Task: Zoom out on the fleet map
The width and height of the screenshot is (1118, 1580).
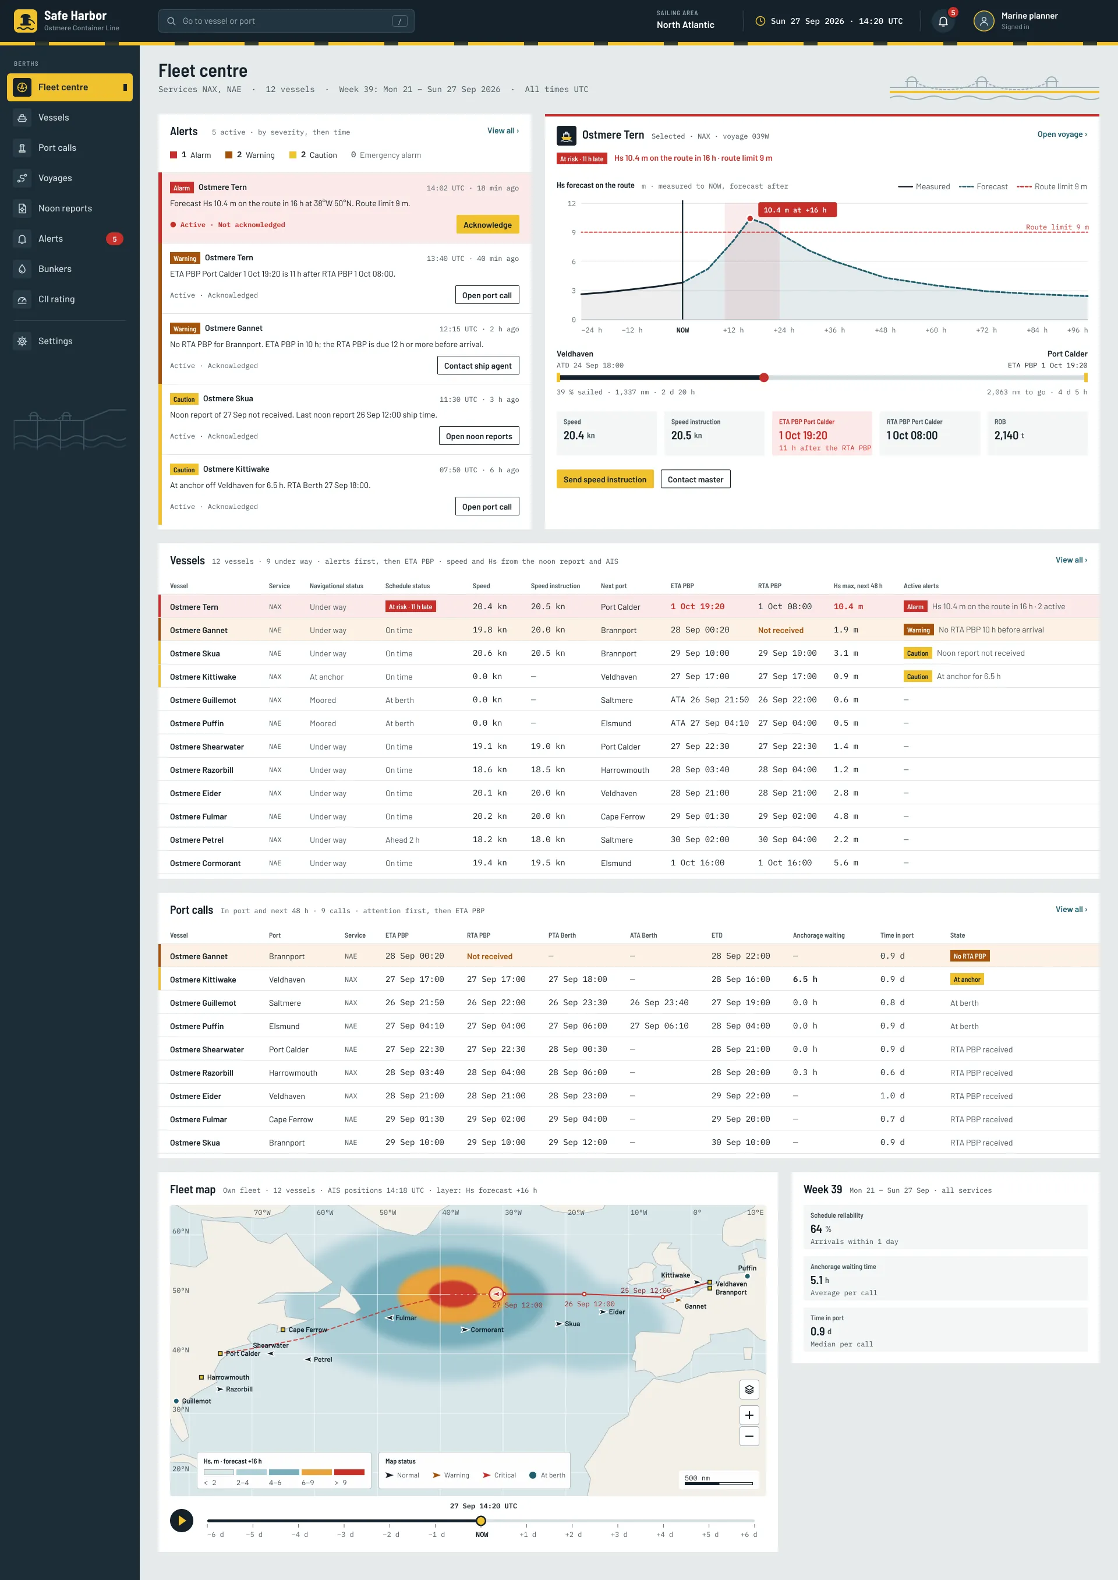Action: point(749,1436)
